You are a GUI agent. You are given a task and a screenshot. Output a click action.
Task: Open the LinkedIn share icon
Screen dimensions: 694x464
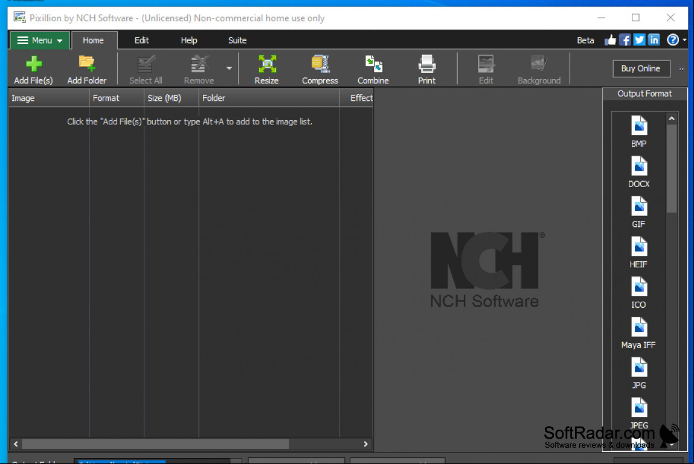tap(654, 40)
